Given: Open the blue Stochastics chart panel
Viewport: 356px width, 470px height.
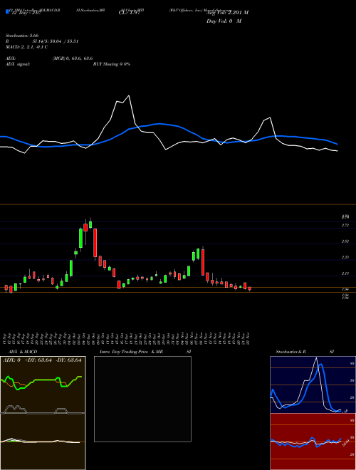Looking at the screenshot, I should point(313,385).
